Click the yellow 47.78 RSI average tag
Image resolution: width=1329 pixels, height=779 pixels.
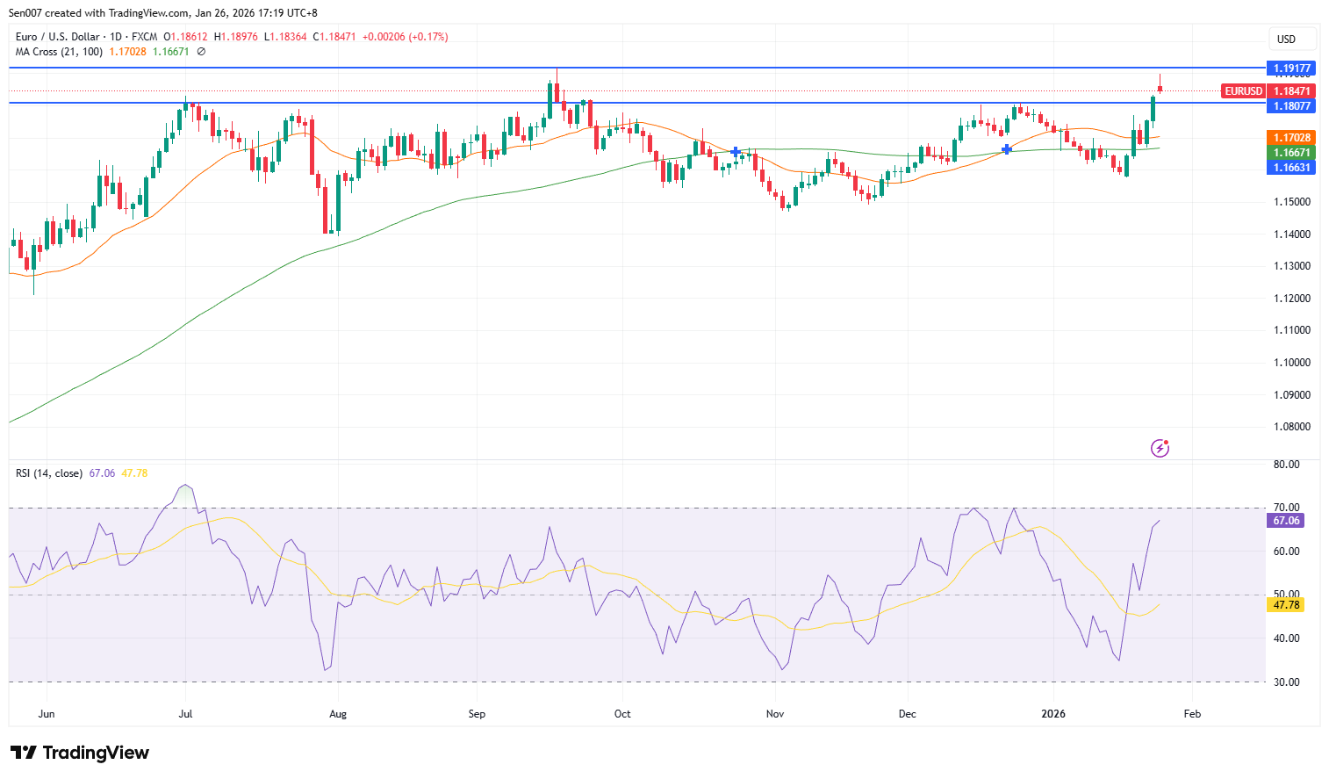1286,605
